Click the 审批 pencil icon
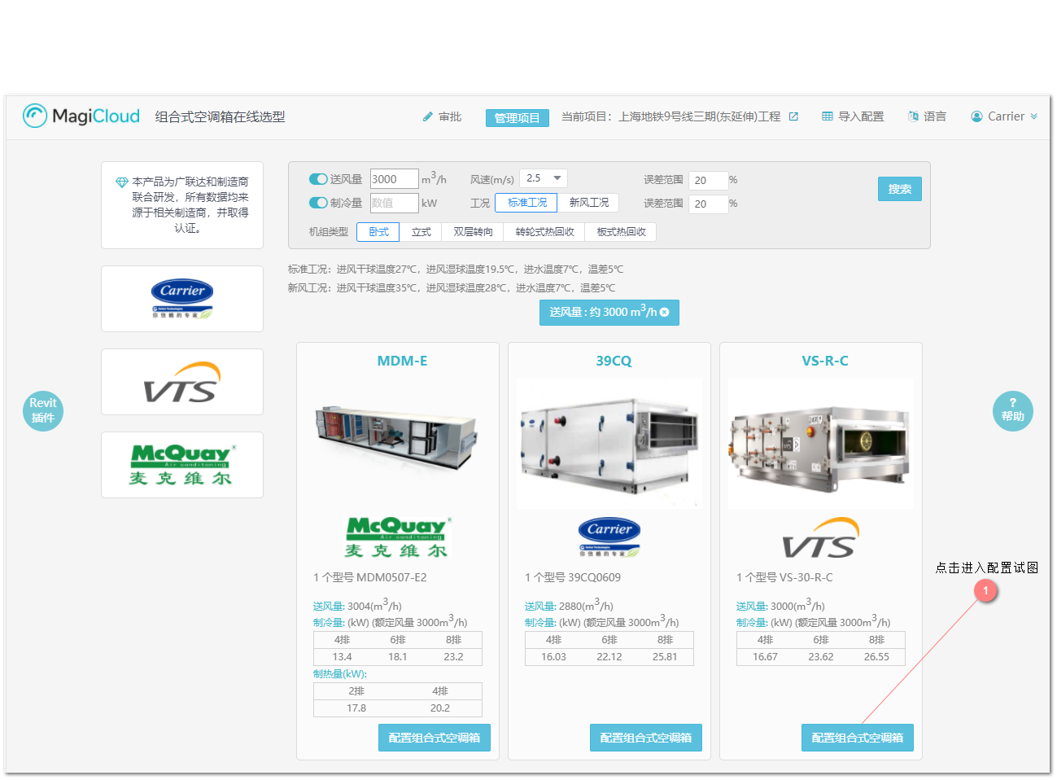Screen dimensions: 1057x780 pyautogui.click(x=428, y=116)
